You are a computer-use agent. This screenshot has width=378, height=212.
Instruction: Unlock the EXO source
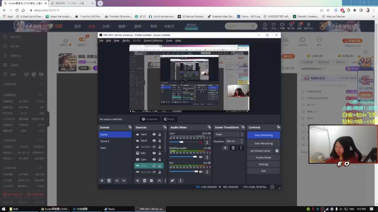click(x=160, y=153)
